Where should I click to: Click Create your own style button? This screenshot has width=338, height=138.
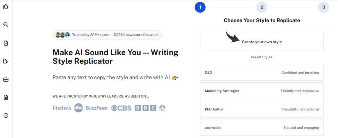tap(262, 42)
